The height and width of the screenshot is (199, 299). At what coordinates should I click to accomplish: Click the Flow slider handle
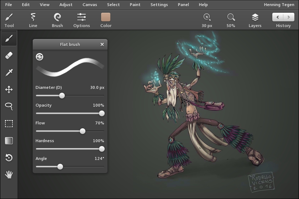click(83, 131)
